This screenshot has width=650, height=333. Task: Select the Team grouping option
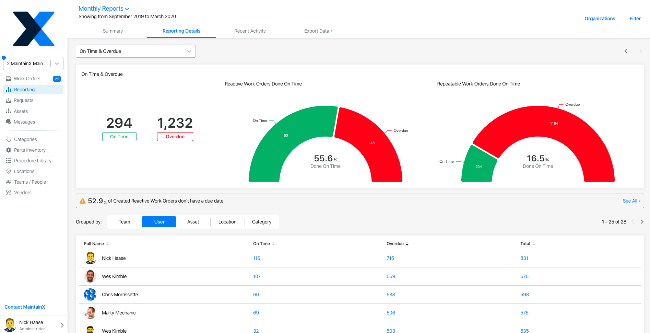pyautogui.click(x=124, y=222)
